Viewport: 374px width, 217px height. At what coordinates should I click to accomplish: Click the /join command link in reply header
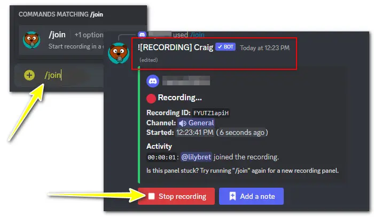coord(197,35)
